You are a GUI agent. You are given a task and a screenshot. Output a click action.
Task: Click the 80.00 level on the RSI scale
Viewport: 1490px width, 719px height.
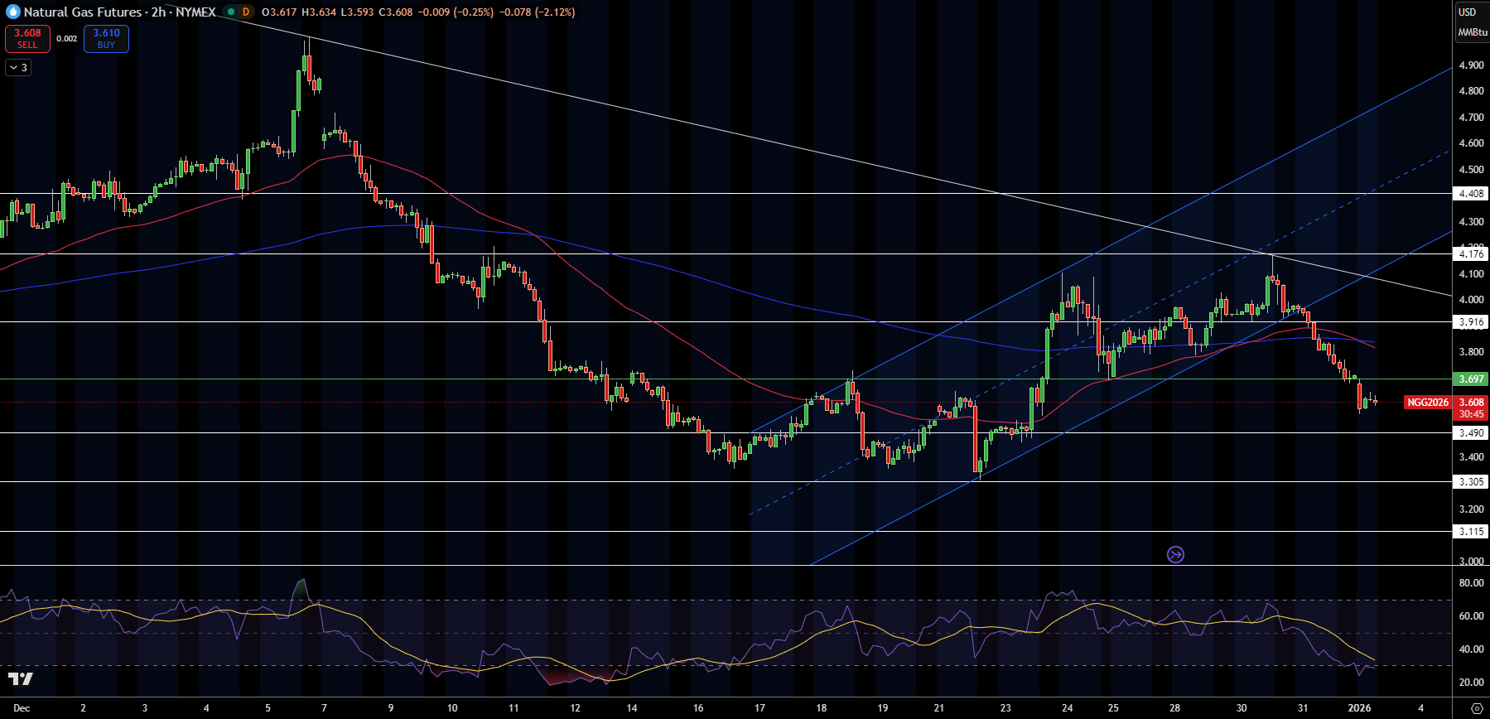1471,583
